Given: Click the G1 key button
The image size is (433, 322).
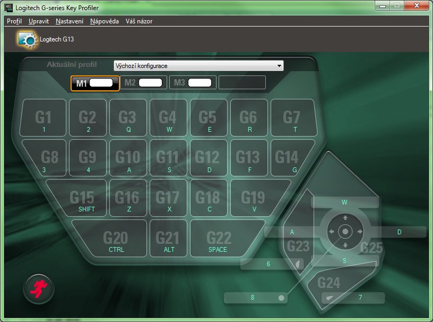Looking at the screenshot, I should tap(44, 118).
